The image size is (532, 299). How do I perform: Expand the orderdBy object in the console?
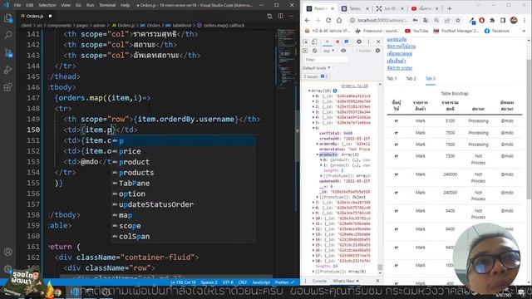pos(318,144)
